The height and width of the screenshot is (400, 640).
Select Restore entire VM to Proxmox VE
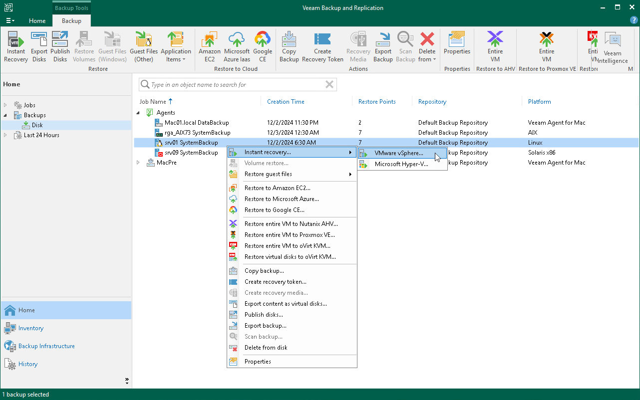point(292,235)
